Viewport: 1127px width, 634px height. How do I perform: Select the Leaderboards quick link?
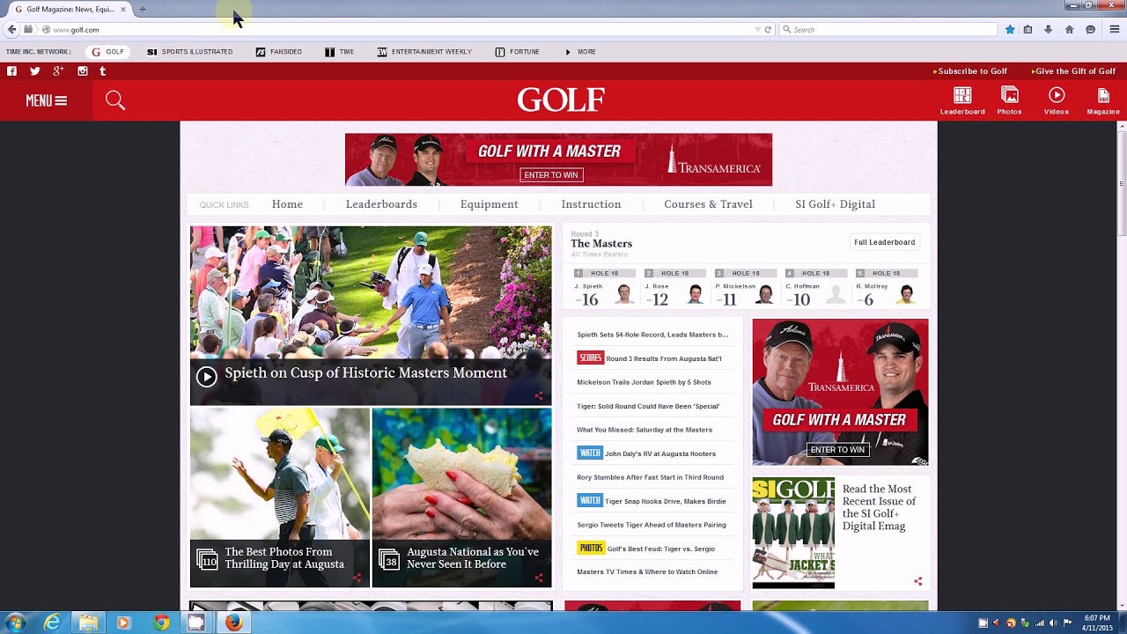point(381,204)
